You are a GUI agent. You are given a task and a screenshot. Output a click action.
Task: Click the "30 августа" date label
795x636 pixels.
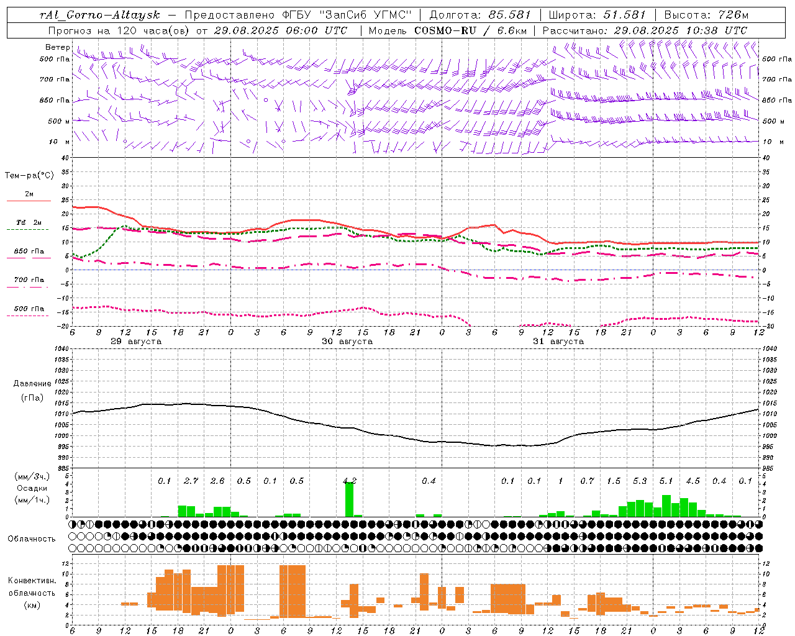point(347,342)
